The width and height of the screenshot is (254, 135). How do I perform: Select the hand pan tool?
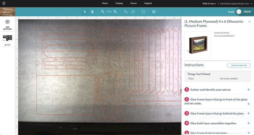(x=92, y=12)
